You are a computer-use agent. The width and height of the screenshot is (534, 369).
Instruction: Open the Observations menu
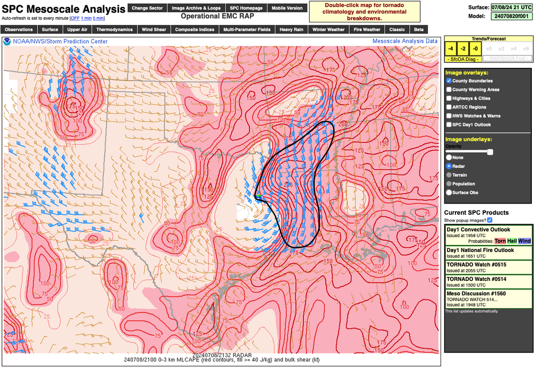(x=19, y=30)
